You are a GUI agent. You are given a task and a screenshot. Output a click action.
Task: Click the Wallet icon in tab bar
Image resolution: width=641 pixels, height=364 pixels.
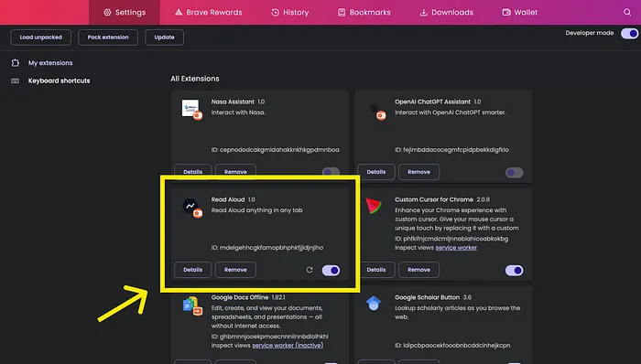coord(506,12)
